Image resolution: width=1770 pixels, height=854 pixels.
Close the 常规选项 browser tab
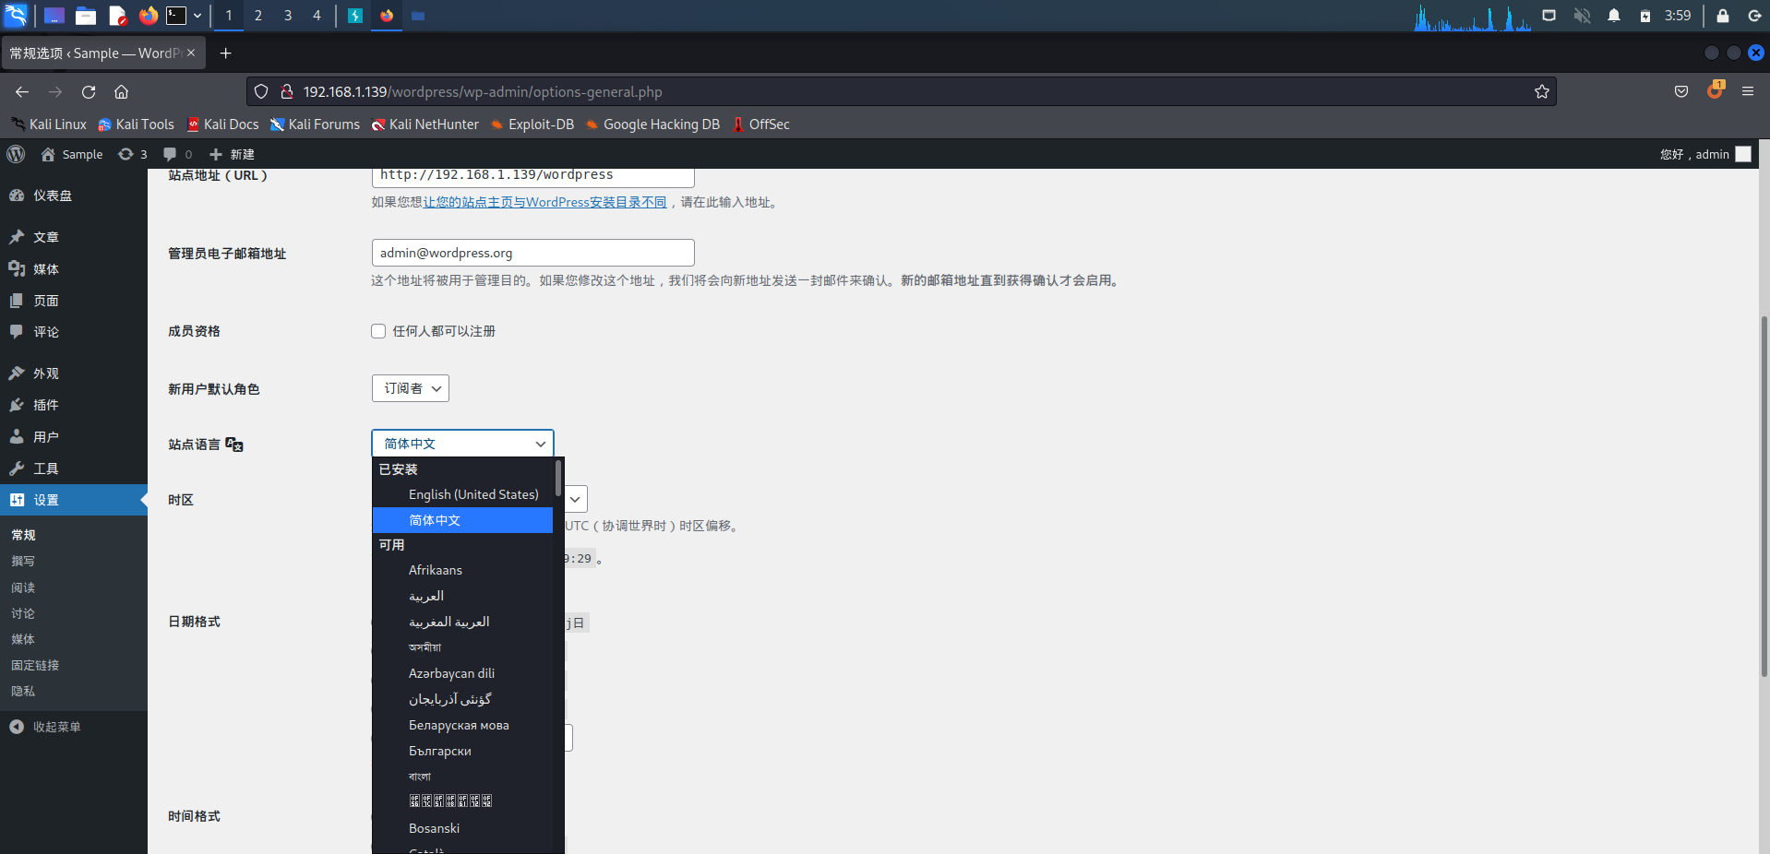191,53
